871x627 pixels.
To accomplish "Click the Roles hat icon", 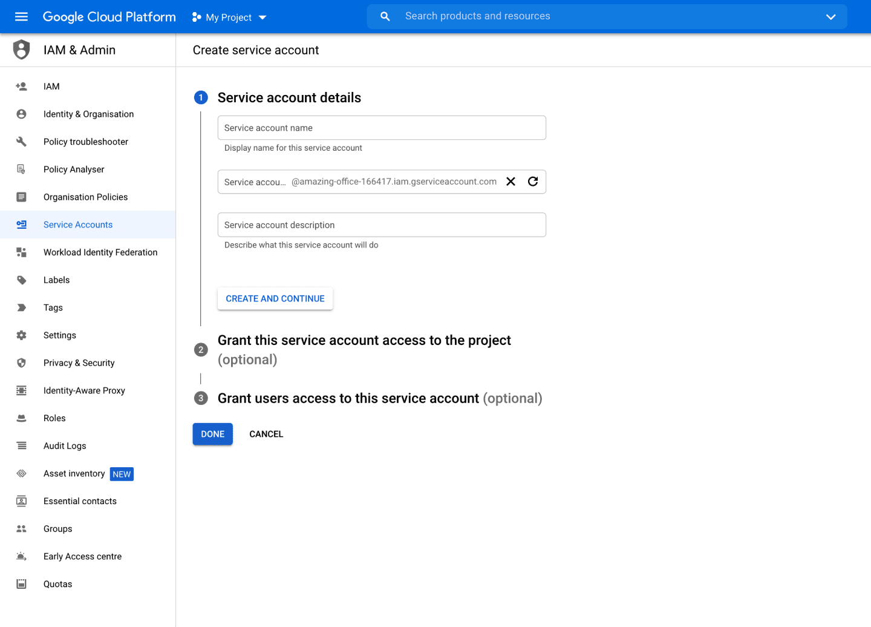I will tap(21, 418).
